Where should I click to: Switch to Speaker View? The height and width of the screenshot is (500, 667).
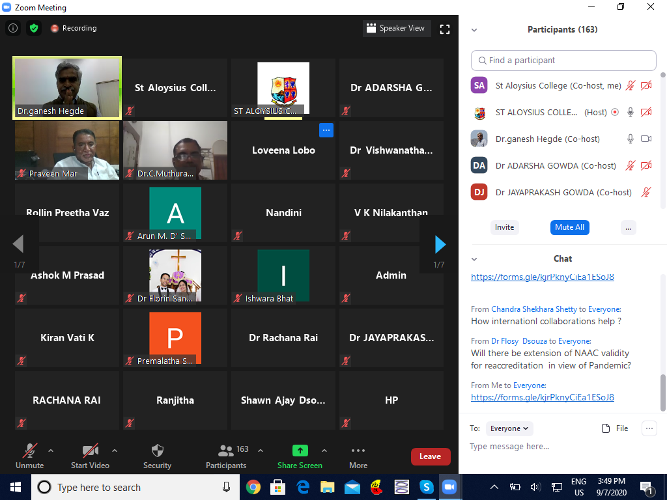[397, 28]
